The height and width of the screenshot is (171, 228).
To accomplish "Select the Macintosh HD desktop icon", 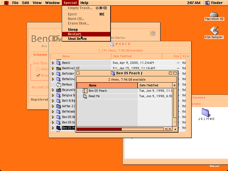I will [x=214, y=15].
